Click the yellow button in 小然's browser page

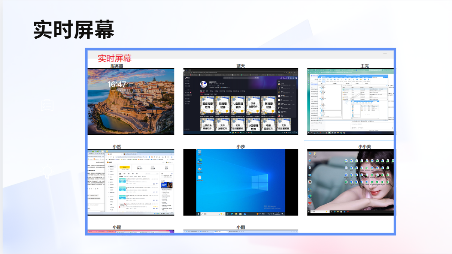[124, 167]
